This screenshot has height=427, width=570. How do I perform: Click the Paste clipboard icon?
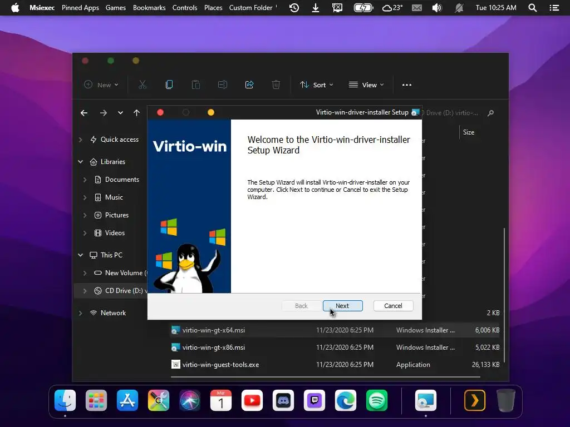click(x=195, y=85)
